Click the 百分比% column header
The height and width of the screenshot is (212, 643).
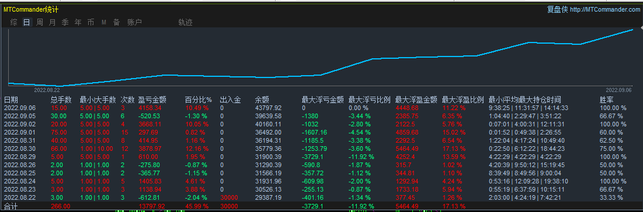pyautogui.click(x=199, y=100)
